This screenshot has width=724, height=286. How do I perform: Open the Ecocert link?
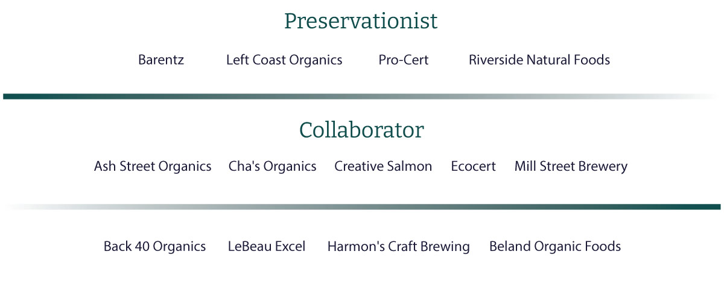(x=474, y=166)
